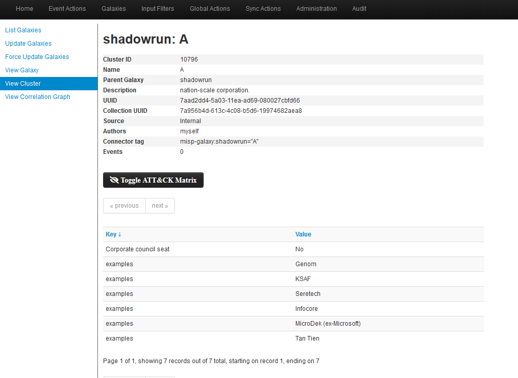Click the previous page button
This screenshot has height=378, width=518.
coord(124,206)
